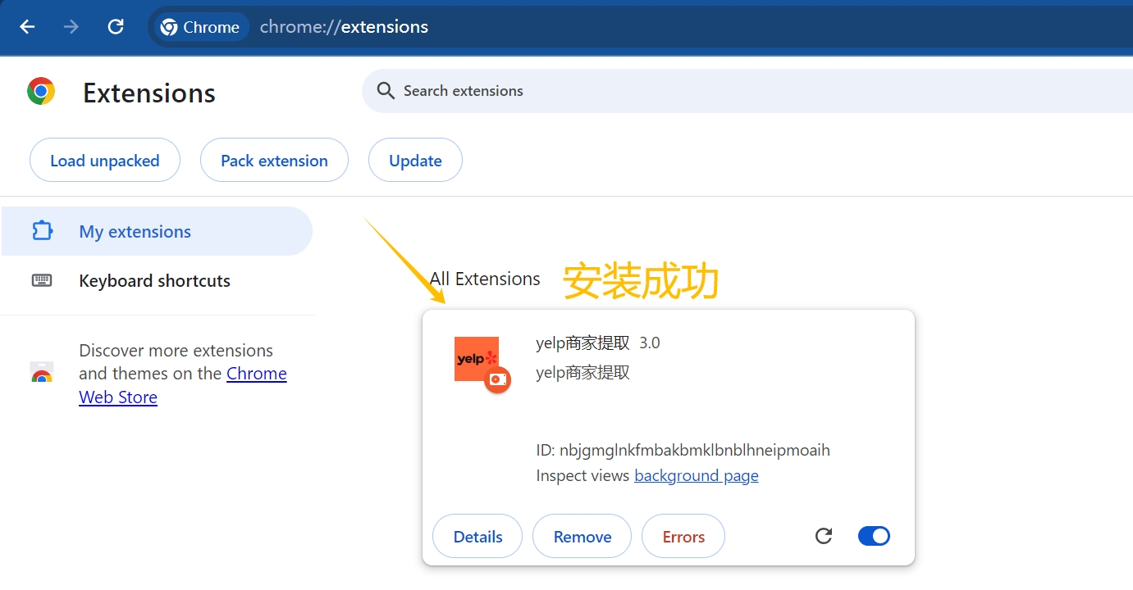Click the extension ID nbjgmglnkfmbakbmklbnblhneipmoaih

pos(683,450)
